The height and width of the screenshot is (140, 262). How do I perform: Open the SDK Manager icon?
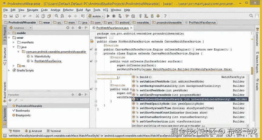click(152, 16)
